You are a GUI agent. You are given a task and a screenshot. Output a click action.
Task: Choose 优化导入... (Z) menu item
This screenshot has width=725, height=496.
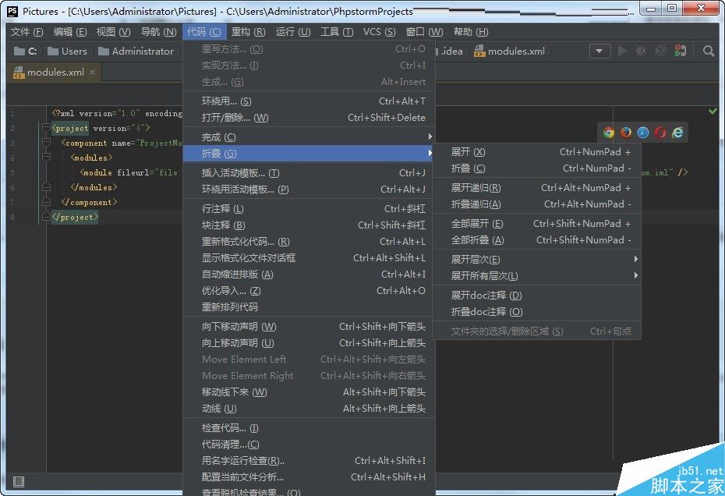pyautogui.click(x=309, y=291)
